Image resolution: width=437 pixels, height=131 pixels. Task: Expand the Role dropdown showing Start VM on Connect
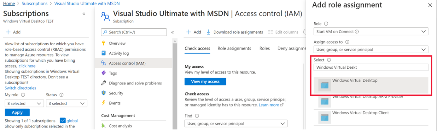pos(371,31)
